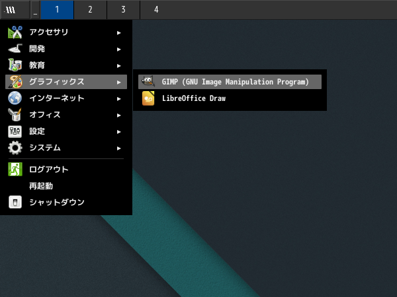This screenshot has height=297, width=397.
Task: Switch to workspace 3
Action: click(x=123, y=10)
